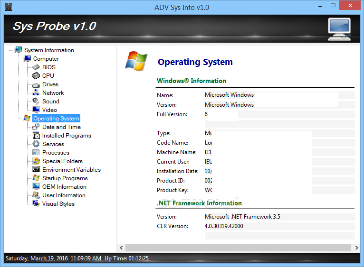Click the Computer node icon
Viewport: 364px width, 267px height.
pos(28,59)
